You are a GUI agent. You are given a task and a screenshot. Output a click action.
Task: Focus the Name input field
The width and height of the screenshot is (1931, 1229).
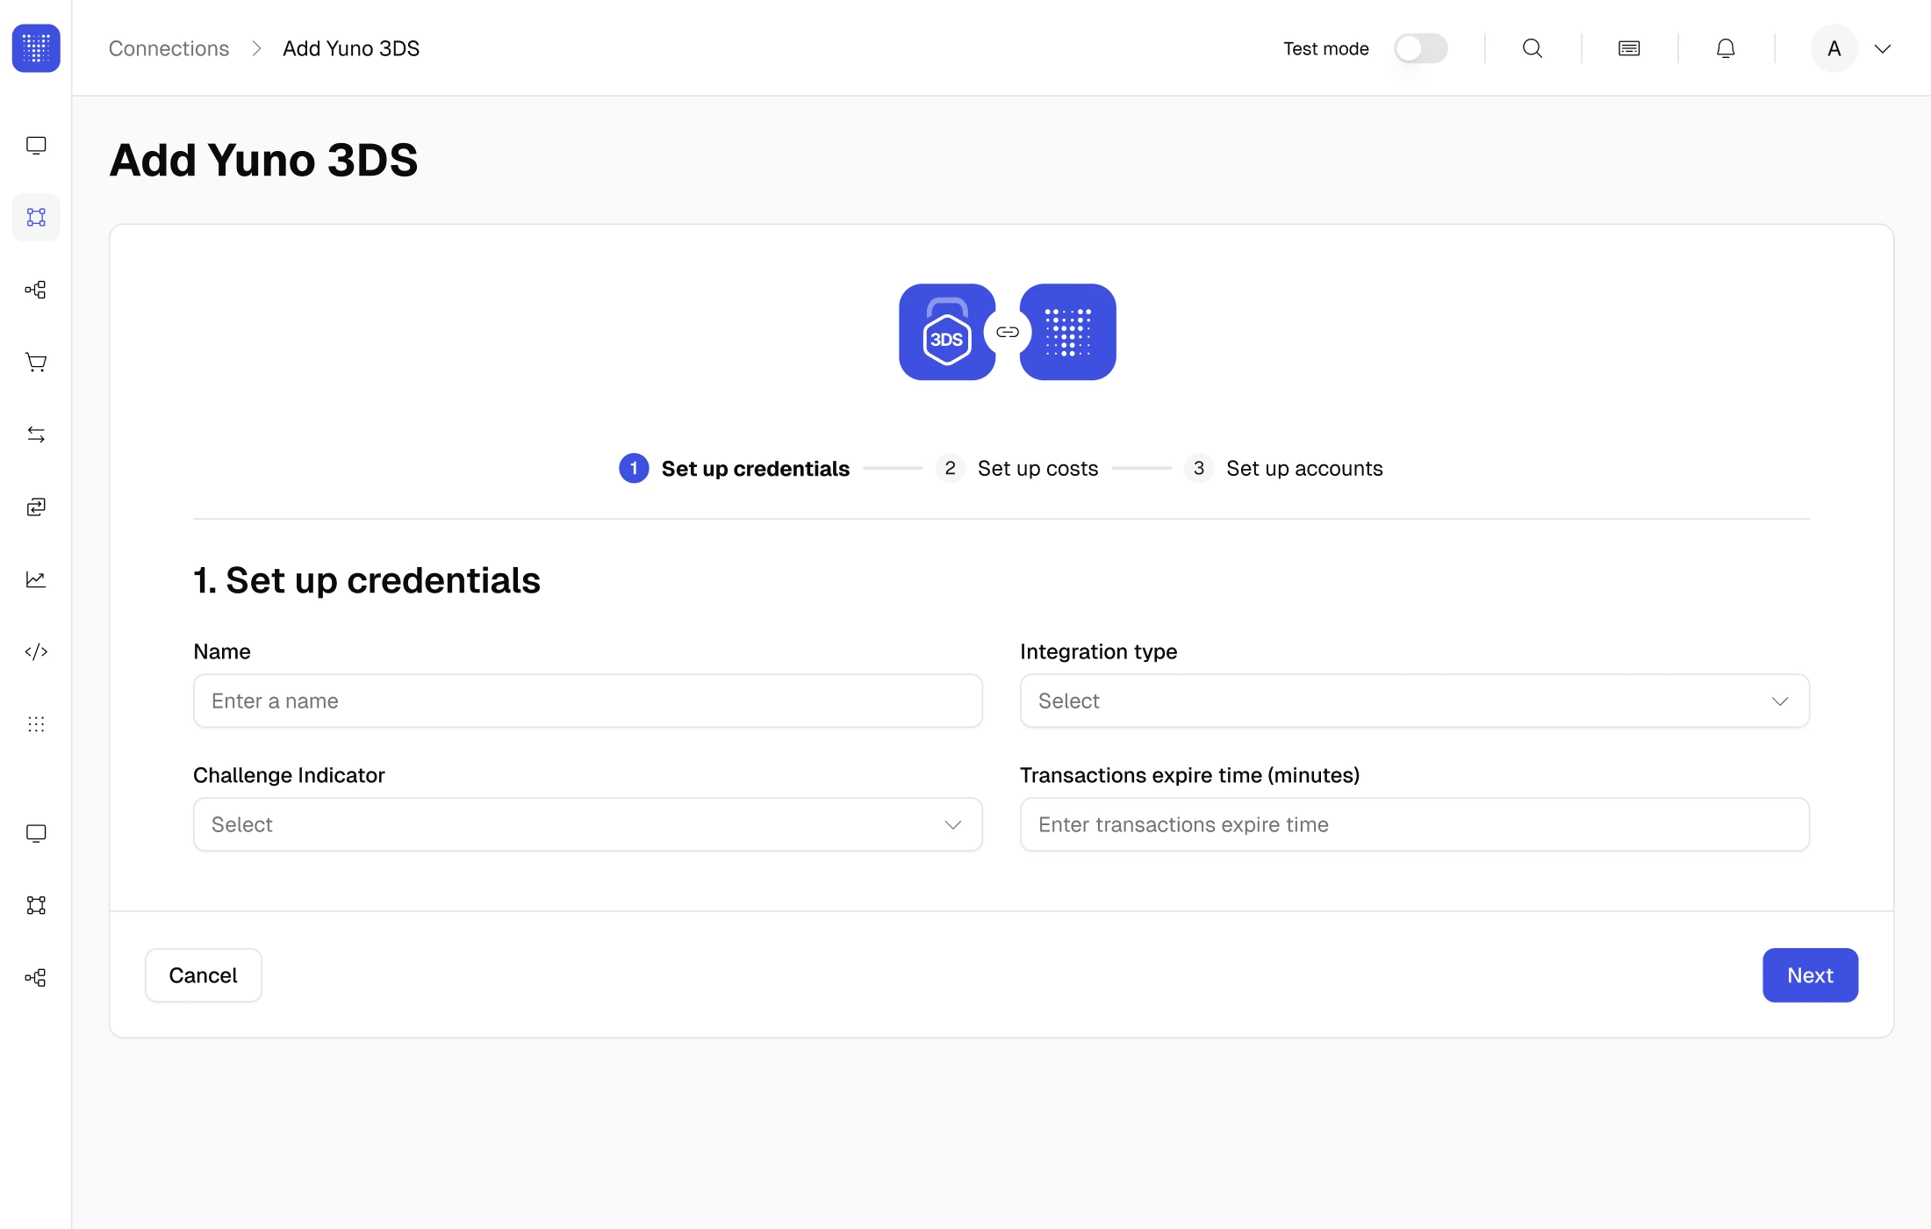[x=588, y=701]
